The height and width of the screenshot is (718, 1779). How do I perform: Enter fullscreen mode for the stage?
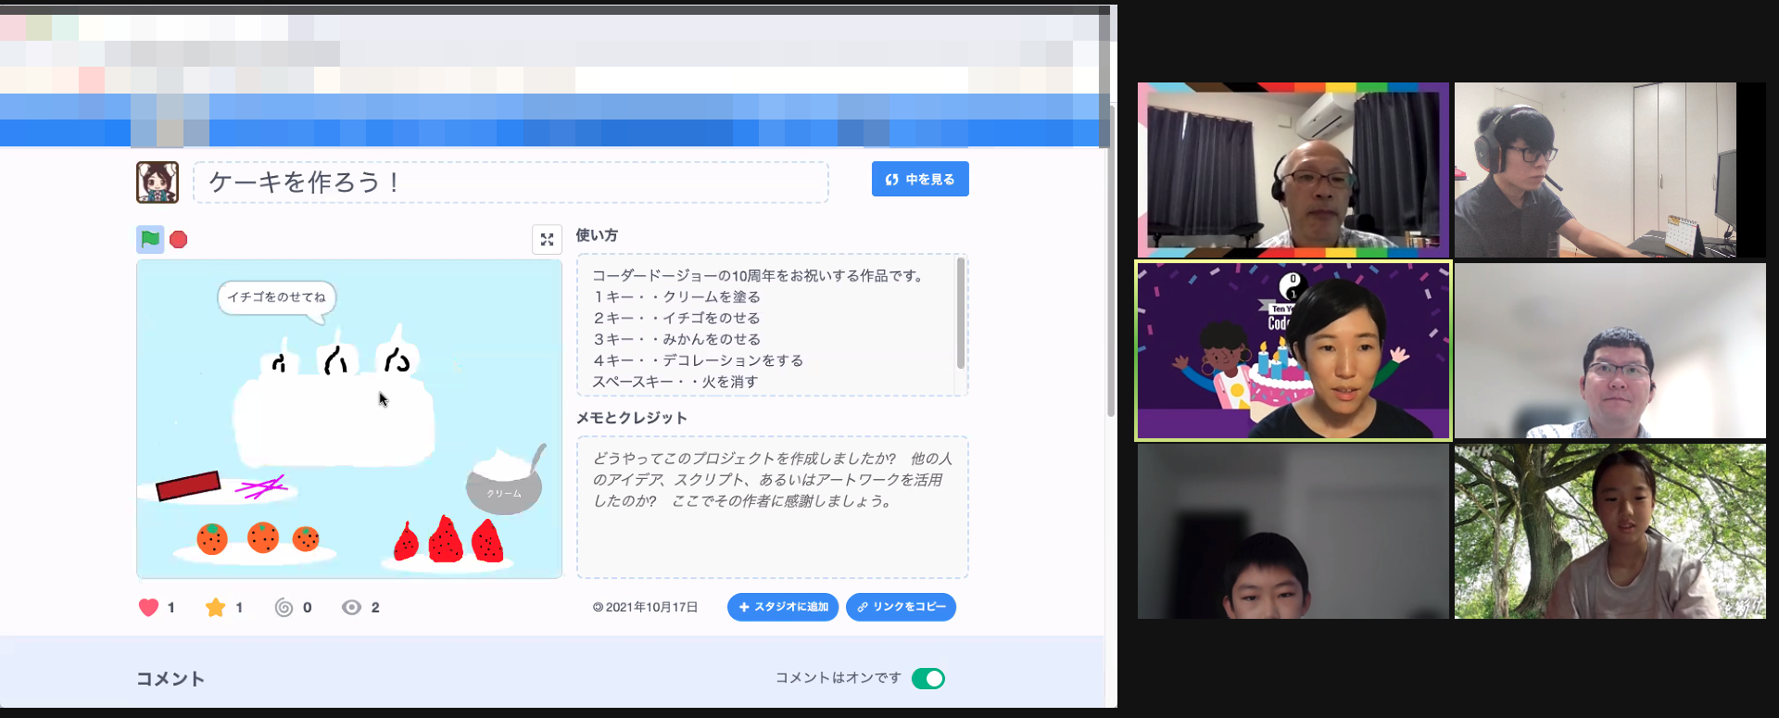coord(547,239)
